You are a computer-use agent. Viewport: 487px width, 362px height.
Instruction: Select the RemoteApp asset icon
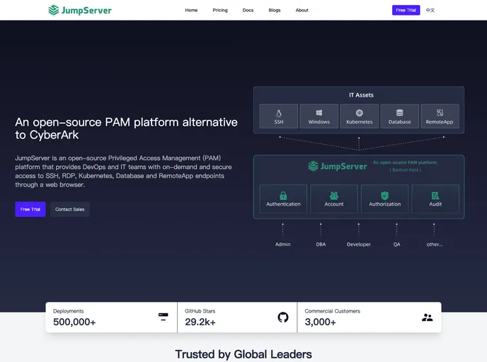pyautogui.click(x=440, y=113)
